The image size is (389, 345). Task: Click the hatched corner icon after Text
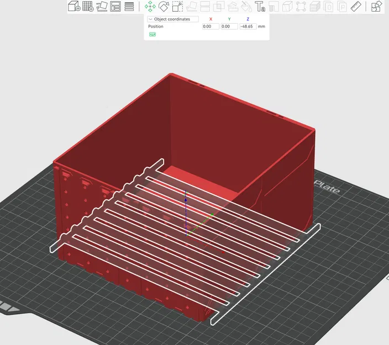coord(274,6)
